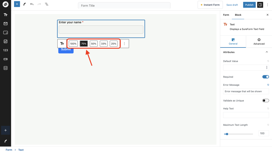Adjust the Maximum Text Length slider
The width and height of the screenshot is (272, 153).
click(227, 134)
